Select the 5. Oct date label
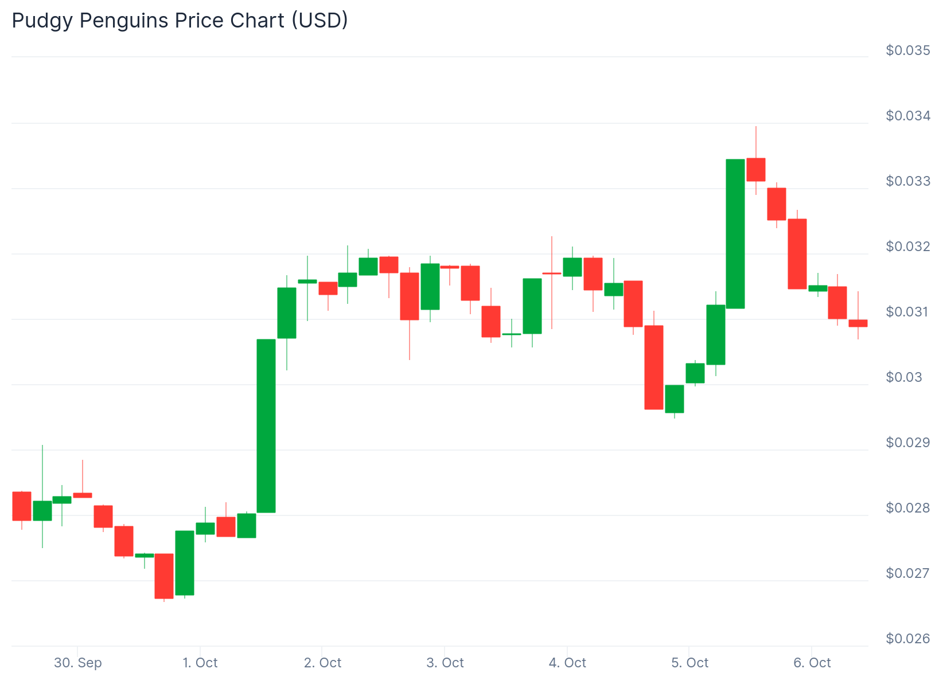Viewport: 943px width, 688px height. [689, 663]
